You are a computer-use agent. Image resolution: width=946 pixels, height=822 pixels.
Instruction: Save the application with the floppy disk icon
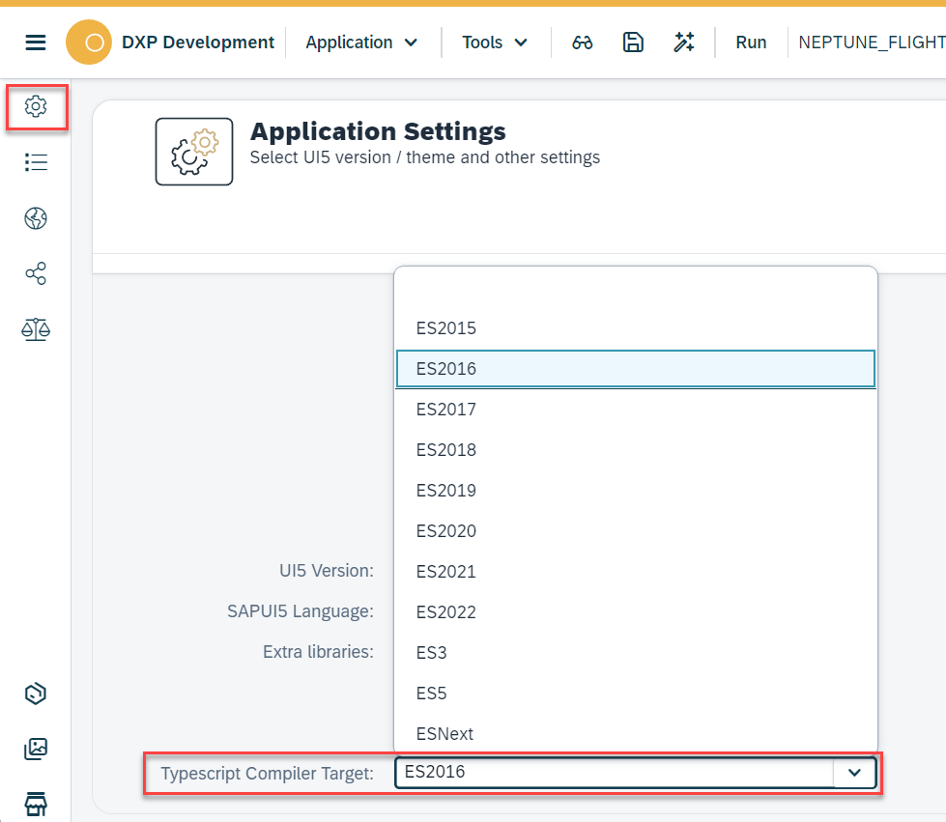point(633,43)
